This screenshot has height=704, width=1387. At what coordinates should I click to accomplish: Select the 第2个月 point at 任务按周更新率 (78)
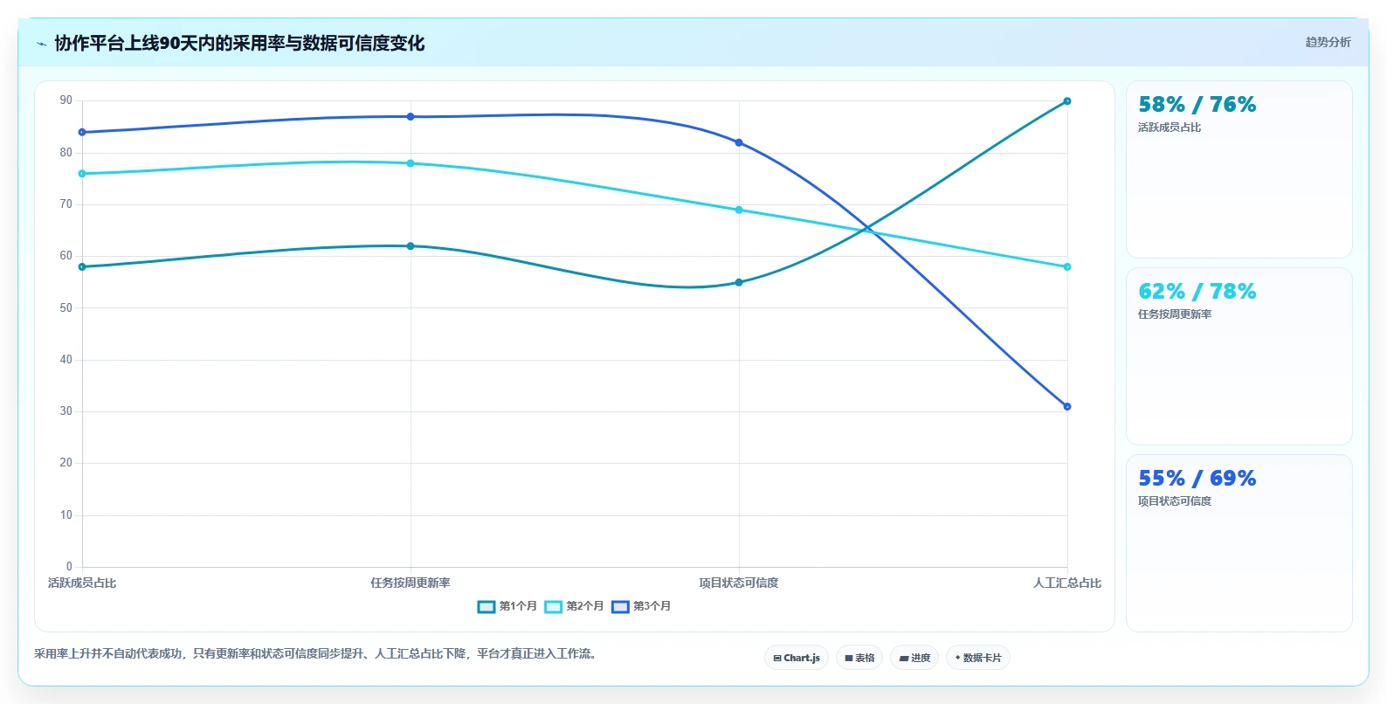(411, 163)
